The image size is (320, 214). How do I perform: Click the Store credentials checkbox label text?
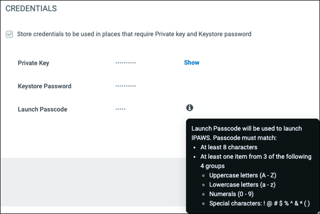(134, 34)
